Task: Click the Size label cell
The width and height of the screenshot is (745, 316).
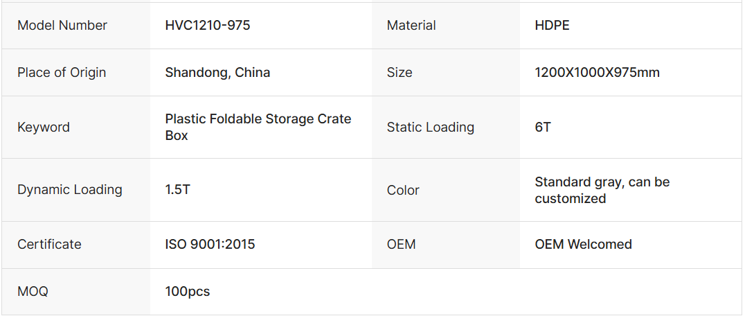Action: coord(400,73)
